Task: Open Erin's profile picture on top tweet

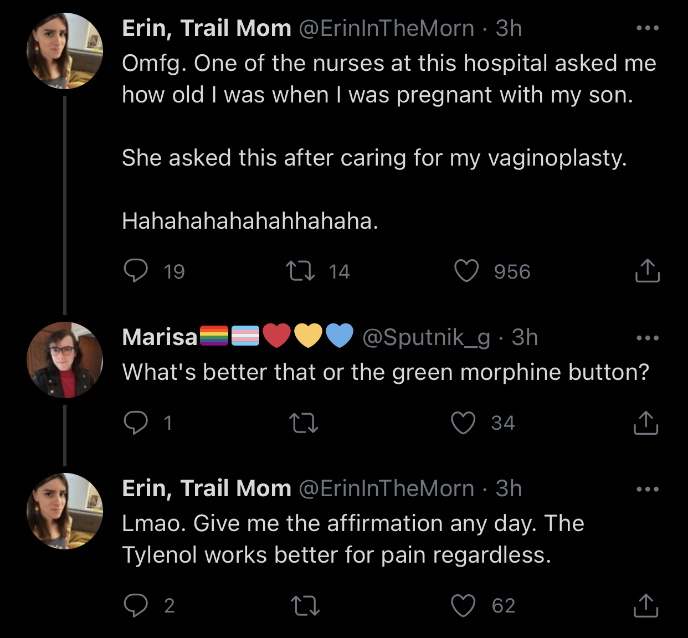Action: pos(65,51)
